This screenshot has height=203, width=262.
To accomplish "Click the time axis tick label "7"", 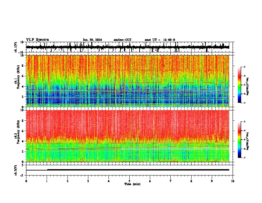I will click(x=171, y=181).
